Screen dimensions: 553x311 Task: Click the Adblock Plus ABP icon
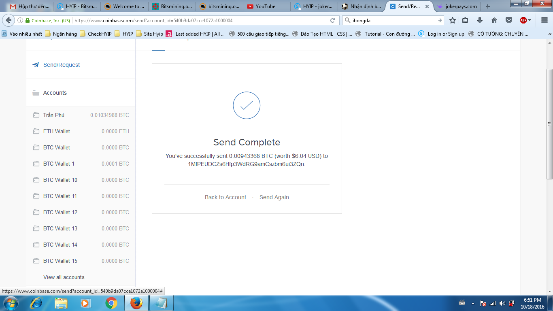[523, 20]
